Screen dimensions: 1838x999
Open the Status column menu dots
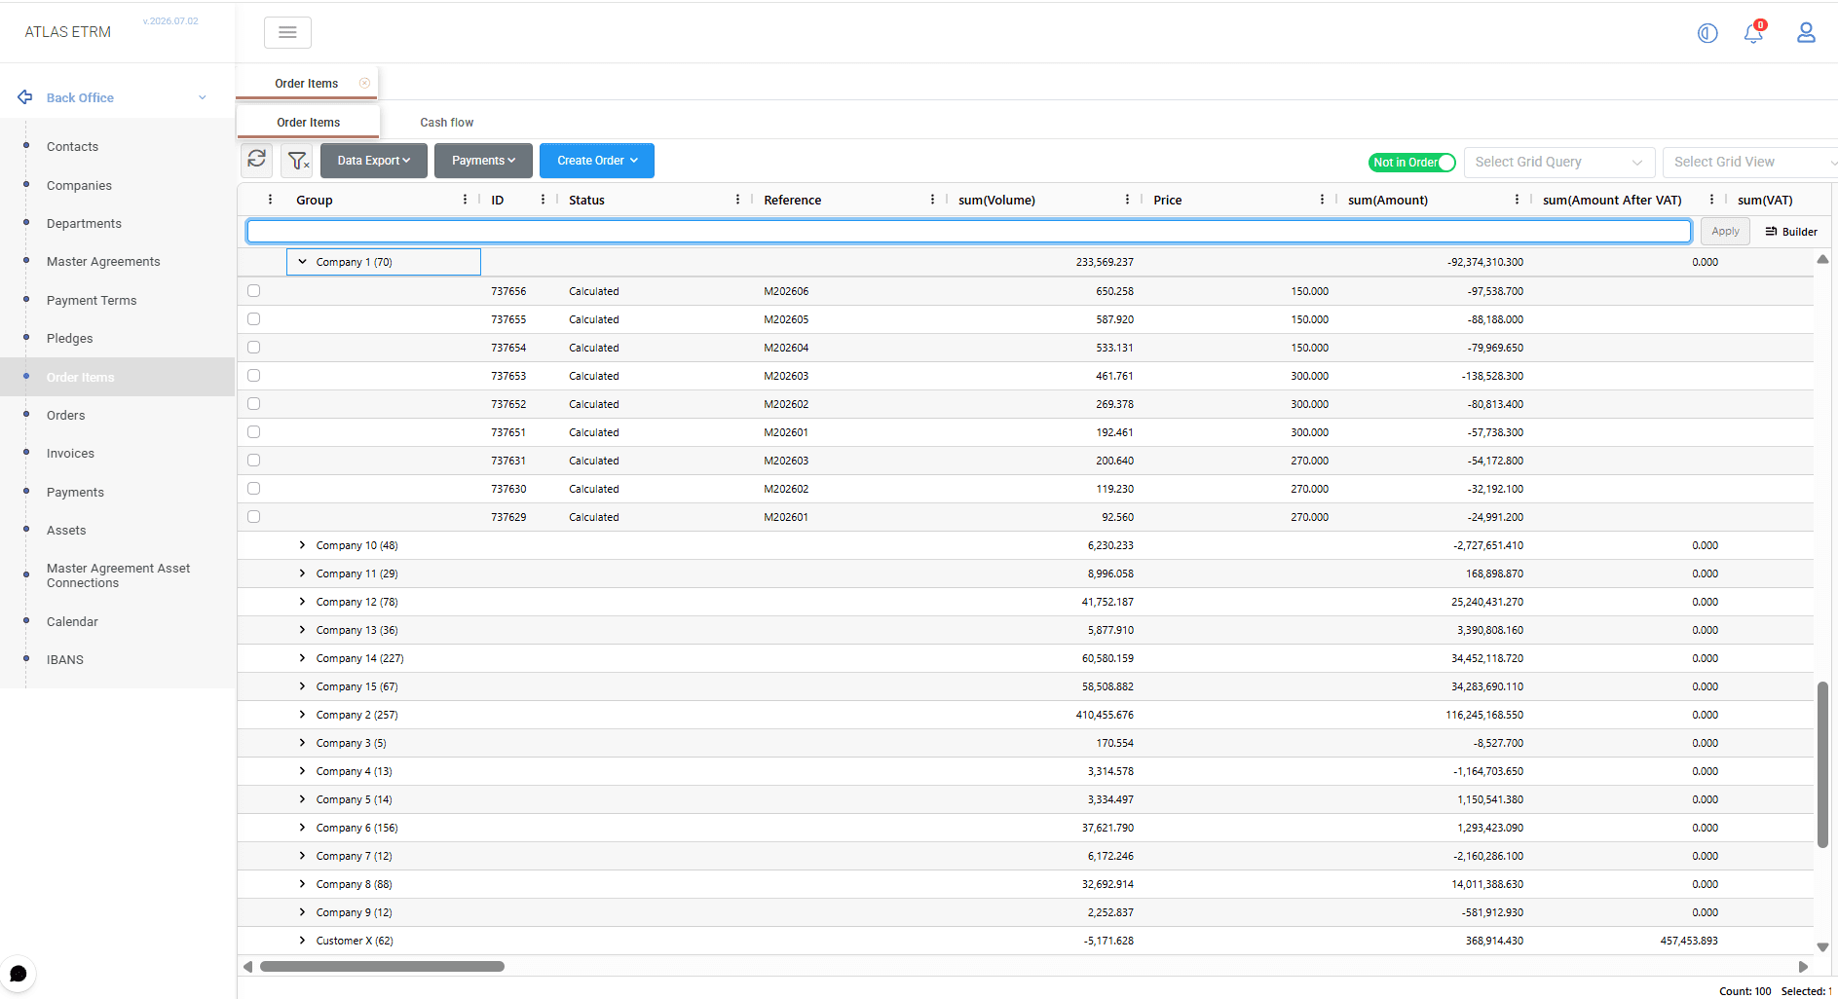click(x=737, y=199)
